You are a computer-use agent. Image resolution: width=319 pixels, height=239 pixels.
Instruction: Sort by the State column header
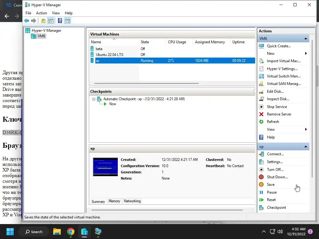tap(152, 42)
